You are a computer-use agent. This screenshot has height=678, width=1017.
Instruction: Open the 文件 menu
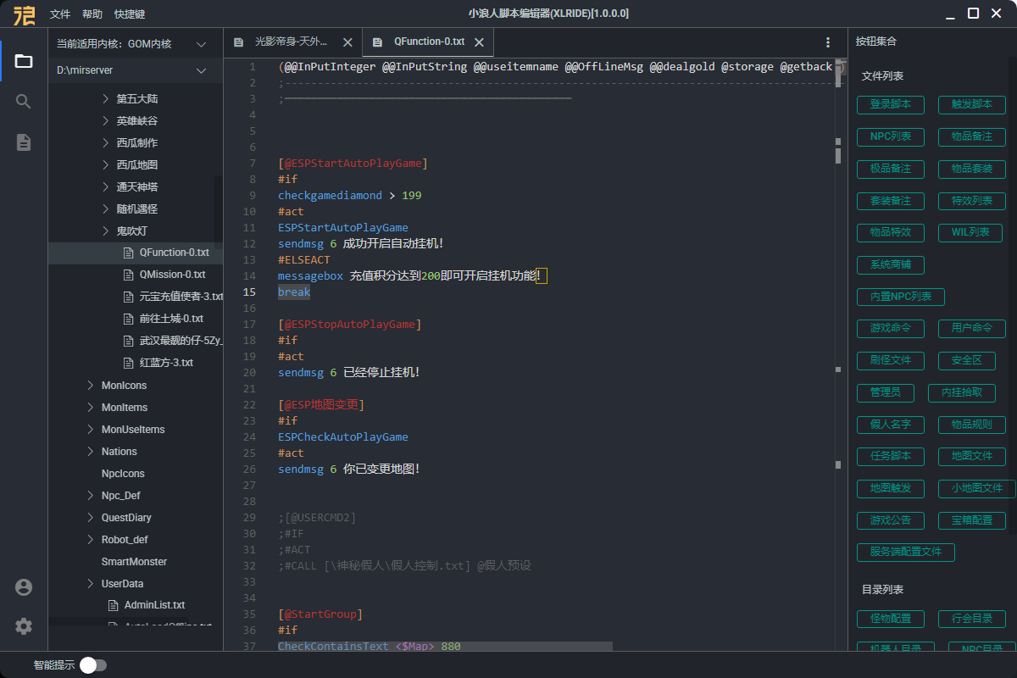60,14
